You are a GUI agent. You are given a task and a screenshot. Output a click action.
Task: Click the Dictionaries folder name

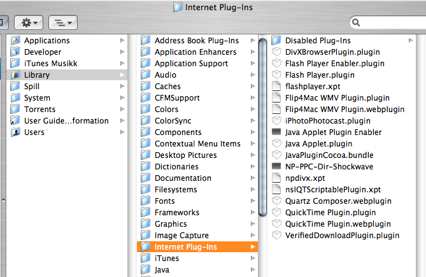tap(176, 166)
